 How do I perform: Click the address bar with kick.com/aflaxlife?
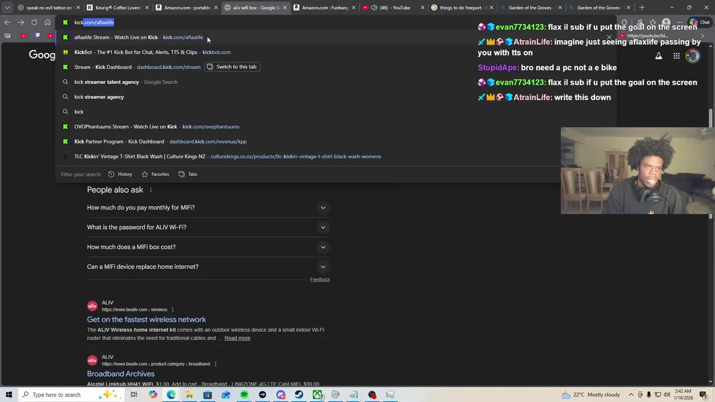335,22
